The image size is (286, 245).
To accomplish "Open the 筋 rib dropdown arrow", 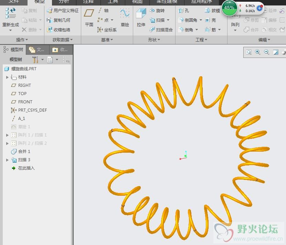I will click(x=219, y=30).
